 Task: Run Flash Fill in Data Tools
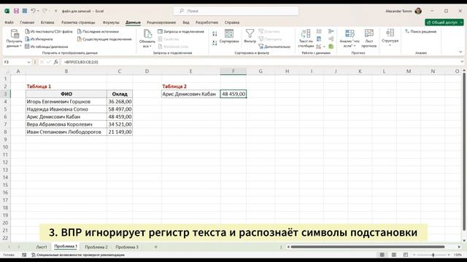[319, 31]
